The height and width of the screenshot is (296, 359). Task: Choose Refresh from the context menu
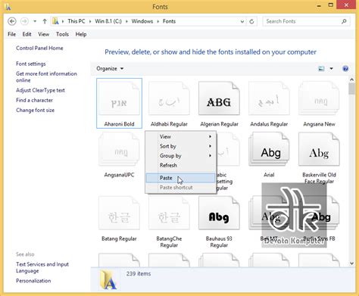[181, 165]
